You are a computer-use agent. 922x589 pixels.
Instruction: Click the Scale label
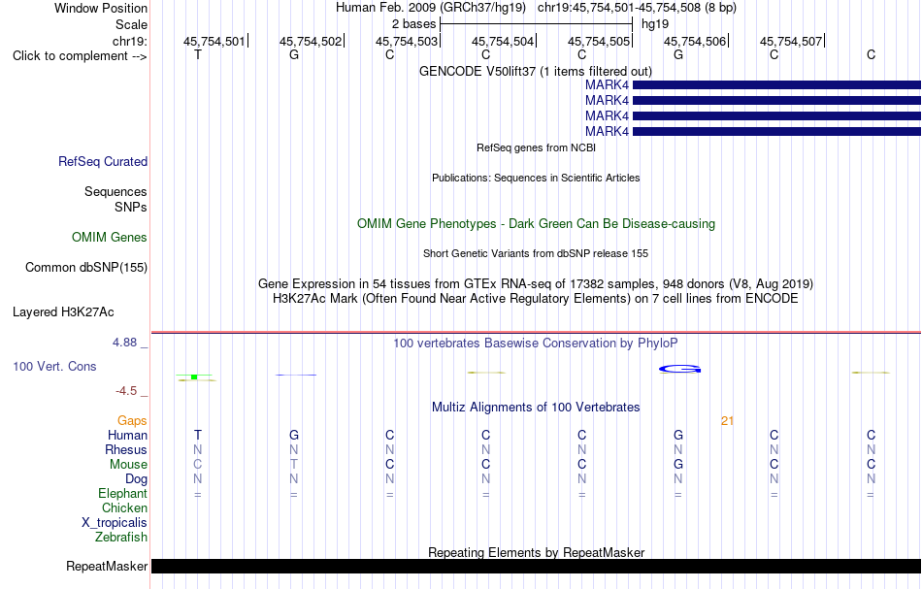(x=131, y=24)
